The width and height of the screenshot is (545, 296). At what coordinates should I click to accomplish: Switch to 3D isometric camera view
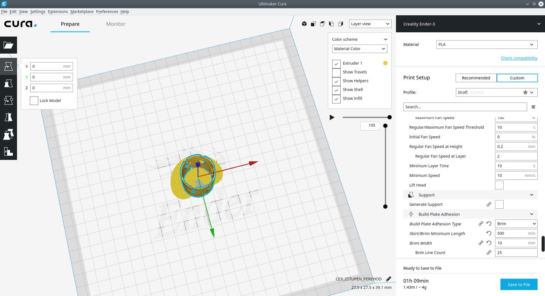tap(304, 24)
